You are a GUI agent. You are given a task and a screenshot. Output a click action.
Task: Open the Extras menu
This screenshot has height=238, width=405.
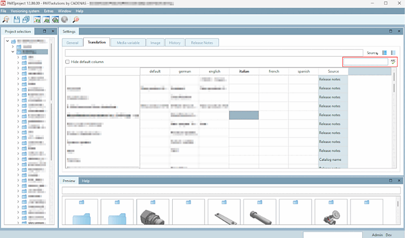coord(49,11)
